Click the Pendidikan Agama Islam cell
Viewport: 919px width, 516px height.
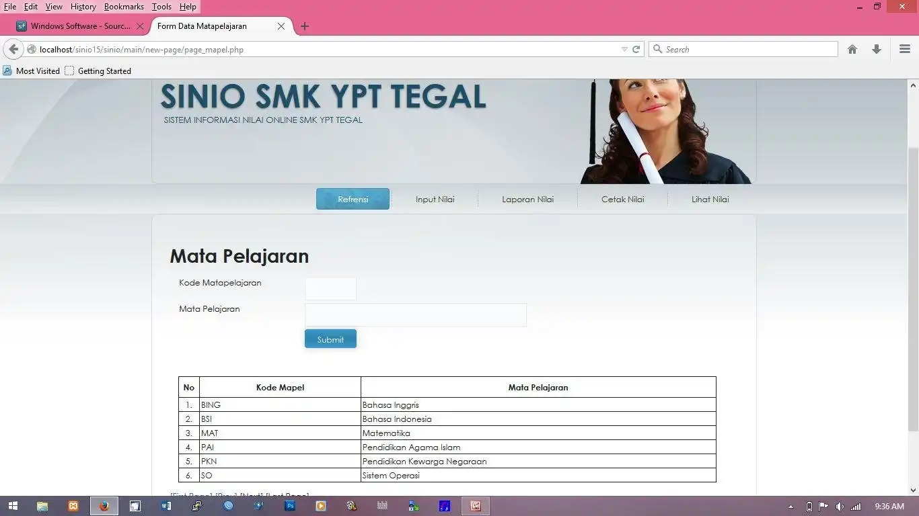point(538,447)
